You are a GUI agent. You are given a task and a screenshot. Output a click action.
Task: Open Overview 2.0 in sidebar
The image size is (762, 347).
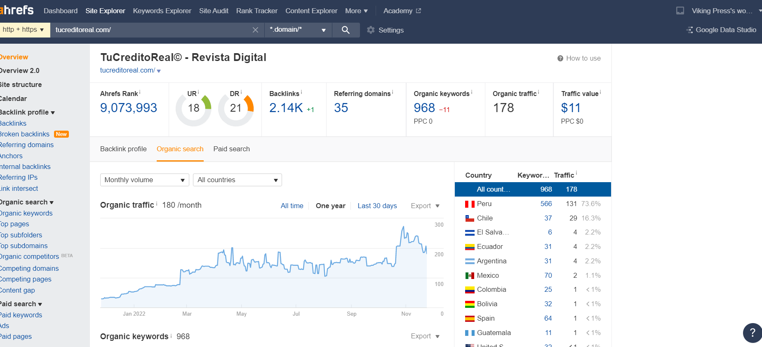20,70
